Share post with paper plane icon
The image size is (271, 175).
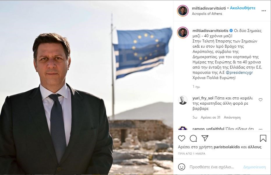coord(205,138)
